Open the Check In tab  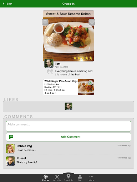68,177
